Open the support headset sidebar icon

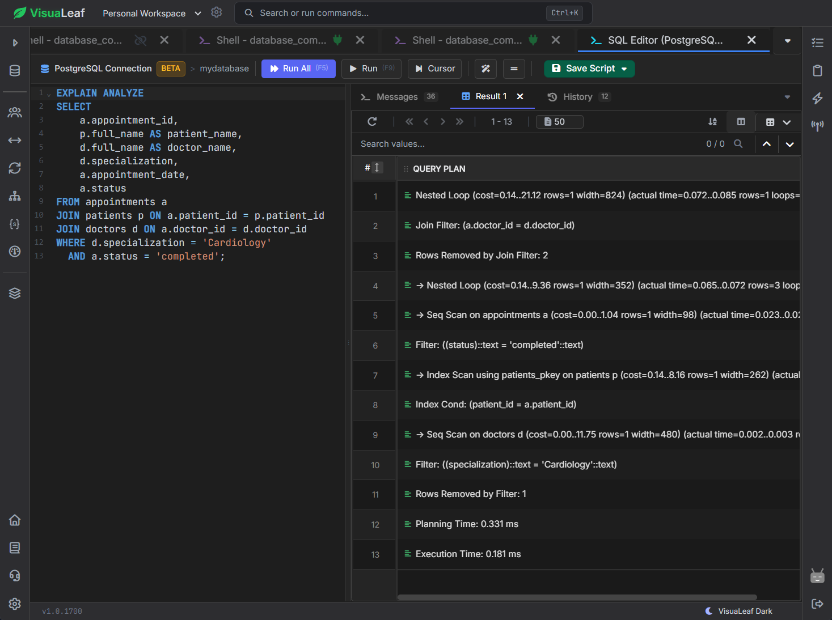(x=15, y=576)
